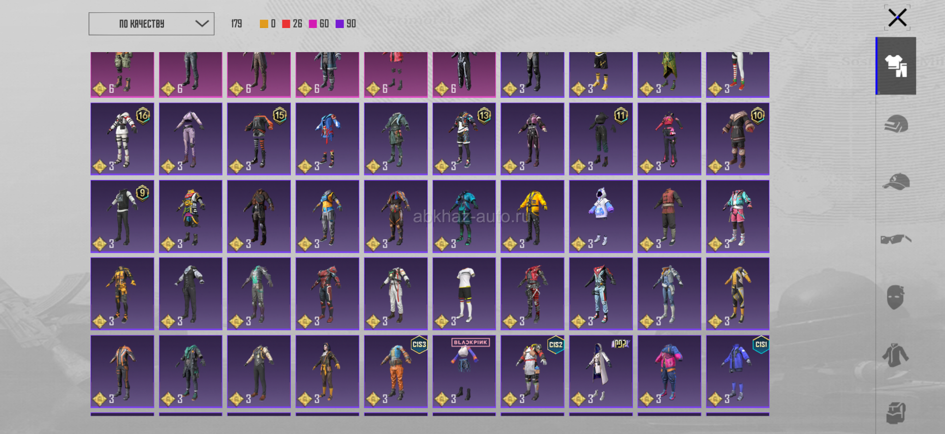Choose the red tunic with dark pants

[669, 217]
